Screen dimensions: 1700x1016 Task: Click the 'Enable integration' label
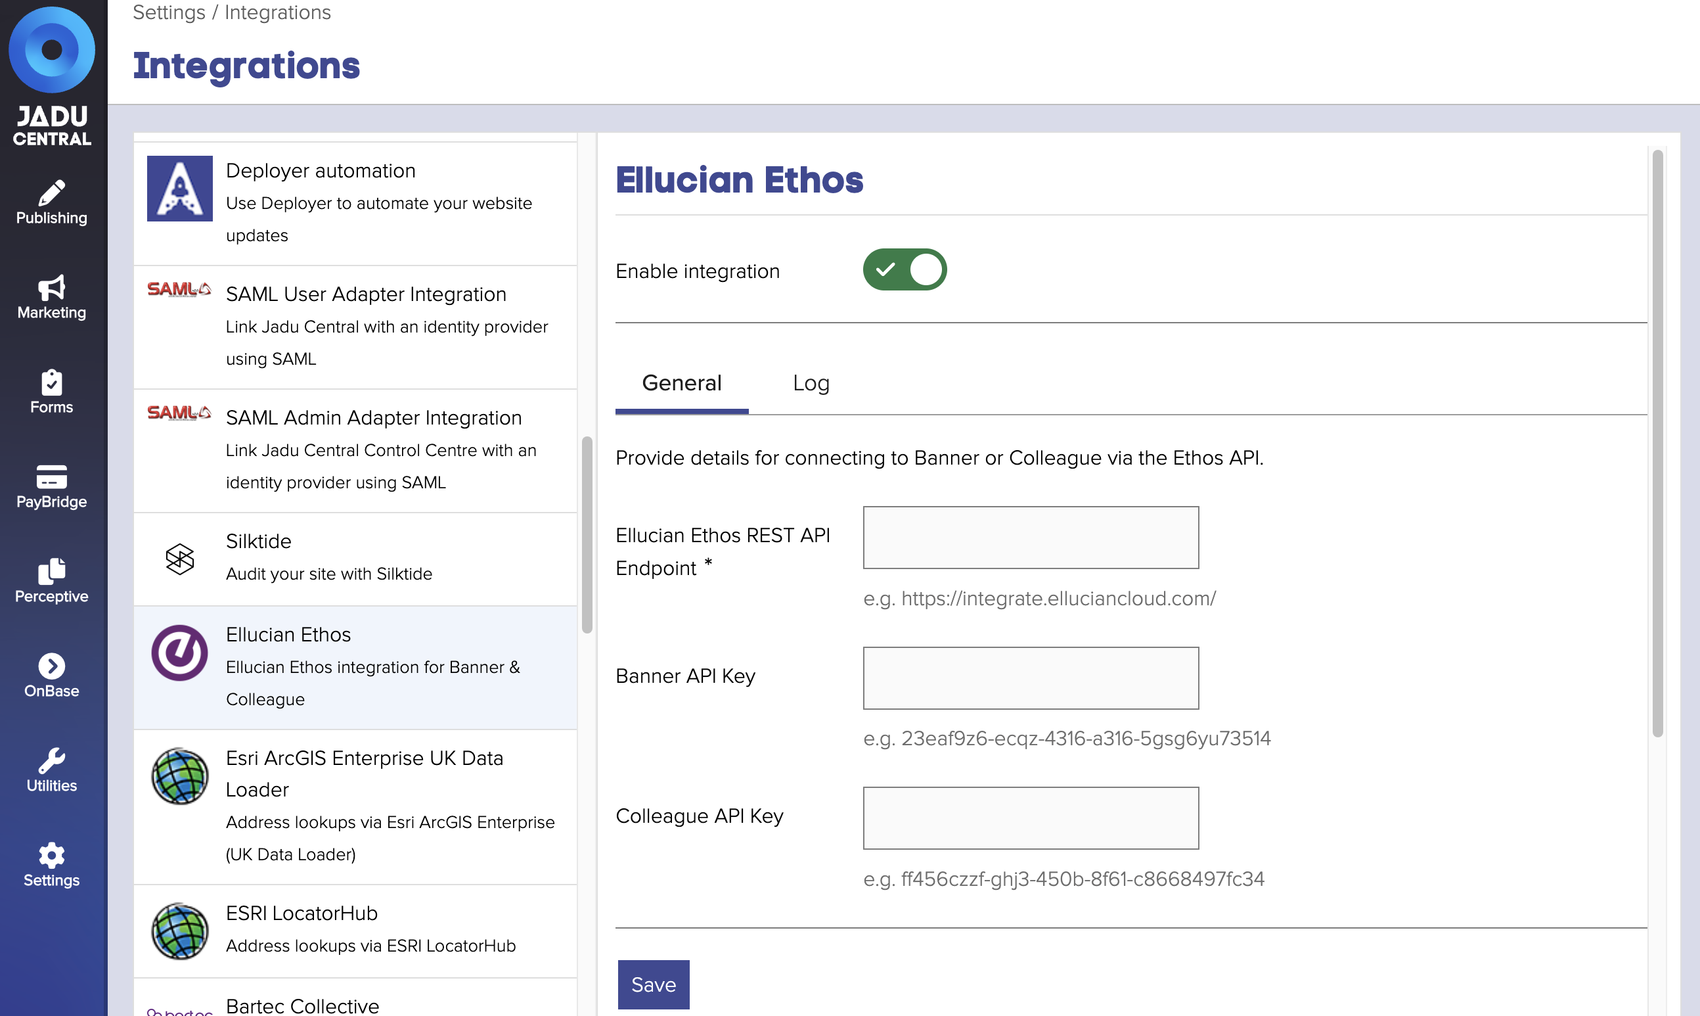point(698,271)
